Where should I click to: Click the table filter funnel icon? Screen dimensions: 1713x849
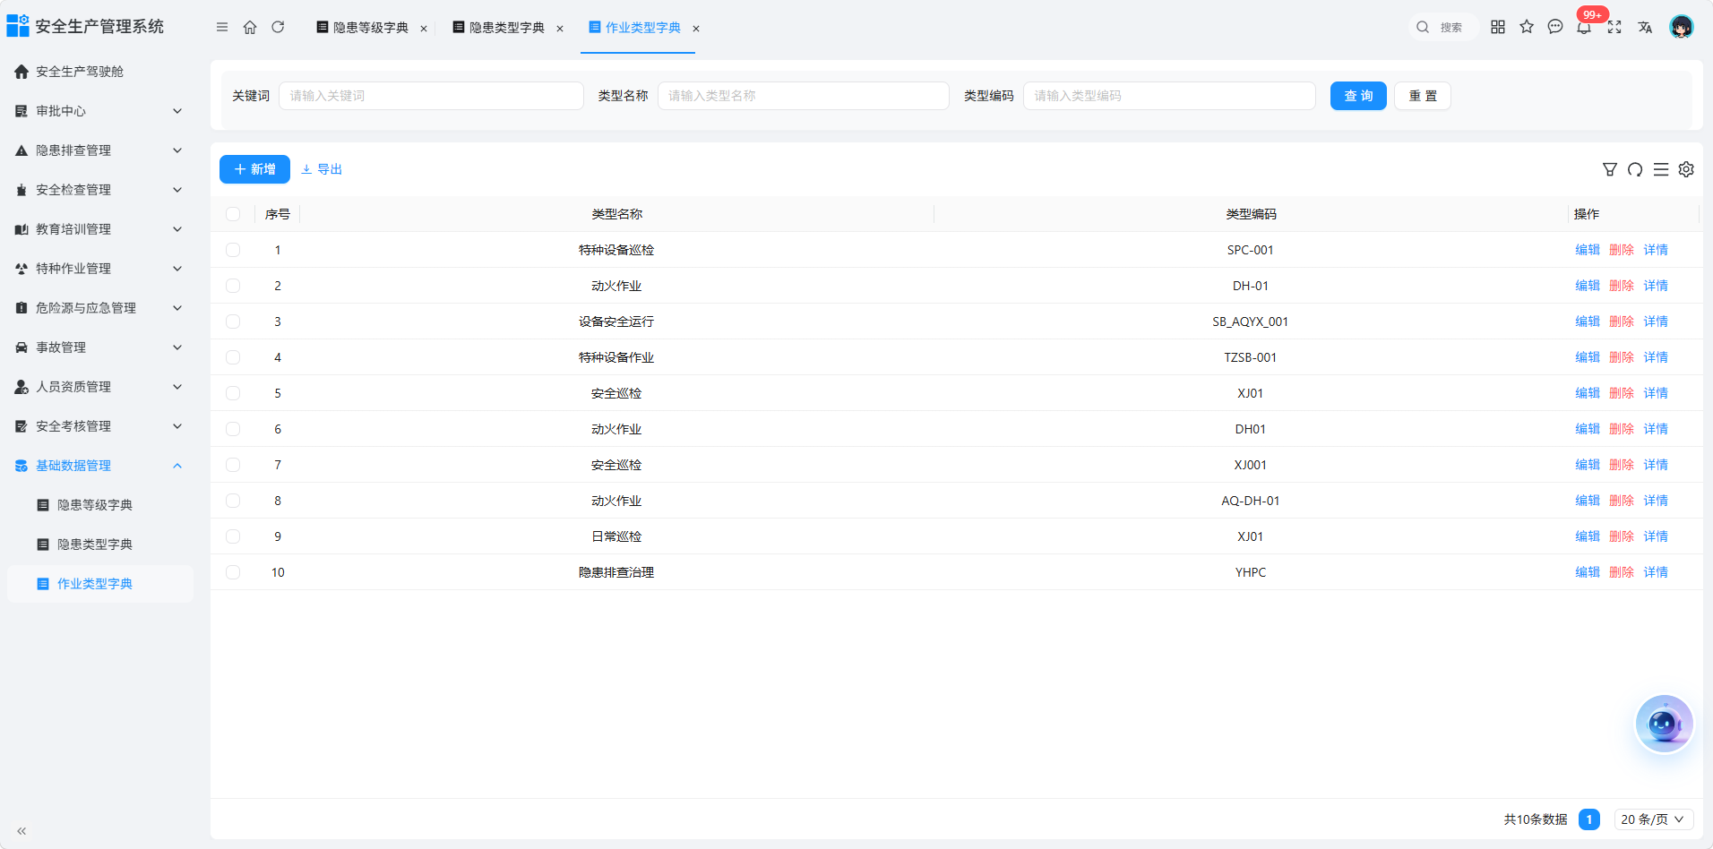pyautogui.click(x=1610, y=169)
